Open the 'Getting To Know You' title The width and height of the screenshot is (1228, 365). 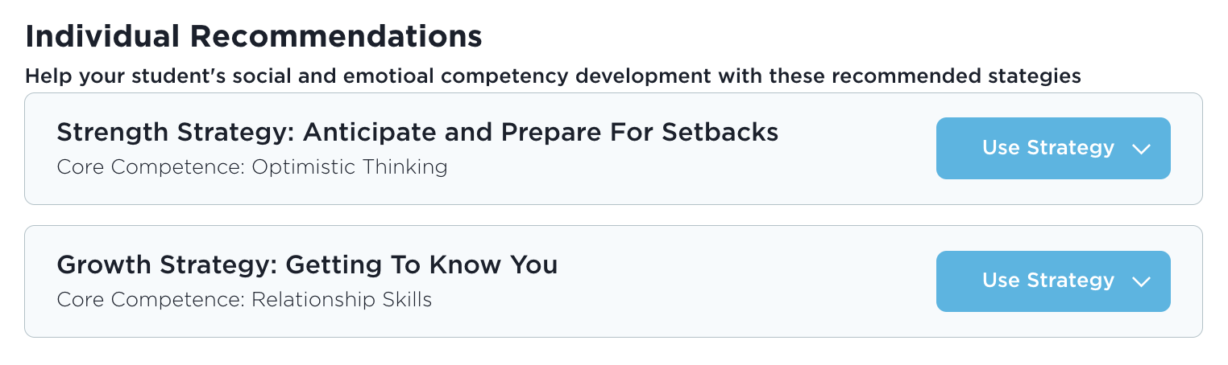point(421,265)
